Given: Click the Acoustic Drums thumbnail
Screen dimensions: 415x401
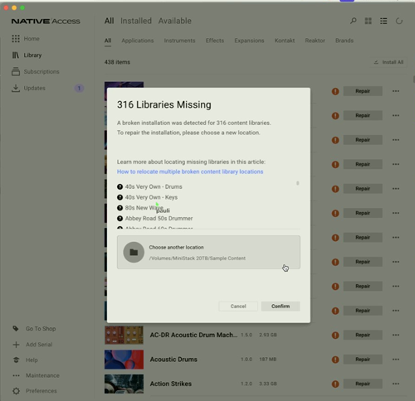Looking at the screenshot, I should 124,360.
